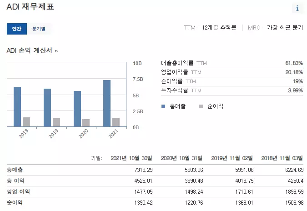This screenshot has height=211, width=307.
Task: Click the 20.18% value
Action: 294,72
